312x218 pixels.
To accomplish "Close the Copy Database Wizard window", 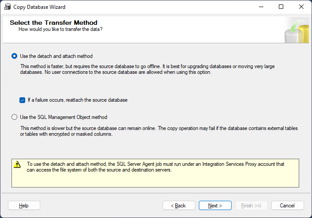I will point(301,7).
